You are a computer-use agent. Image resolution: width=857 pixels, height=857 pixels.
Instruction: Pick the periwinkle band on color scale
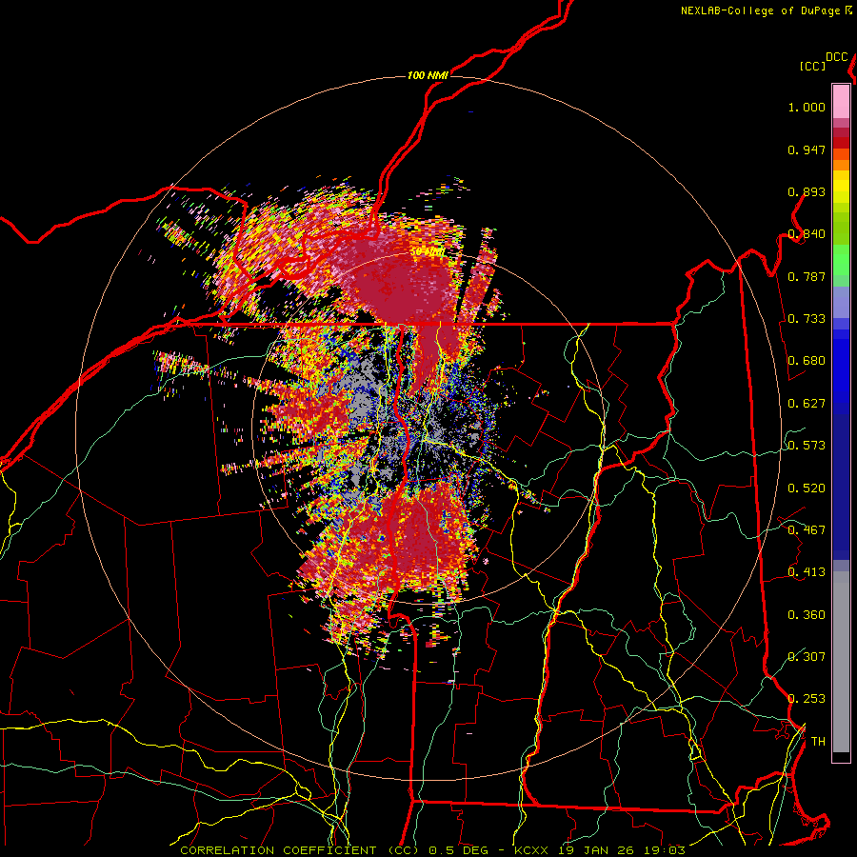click(x=841, y=302)
